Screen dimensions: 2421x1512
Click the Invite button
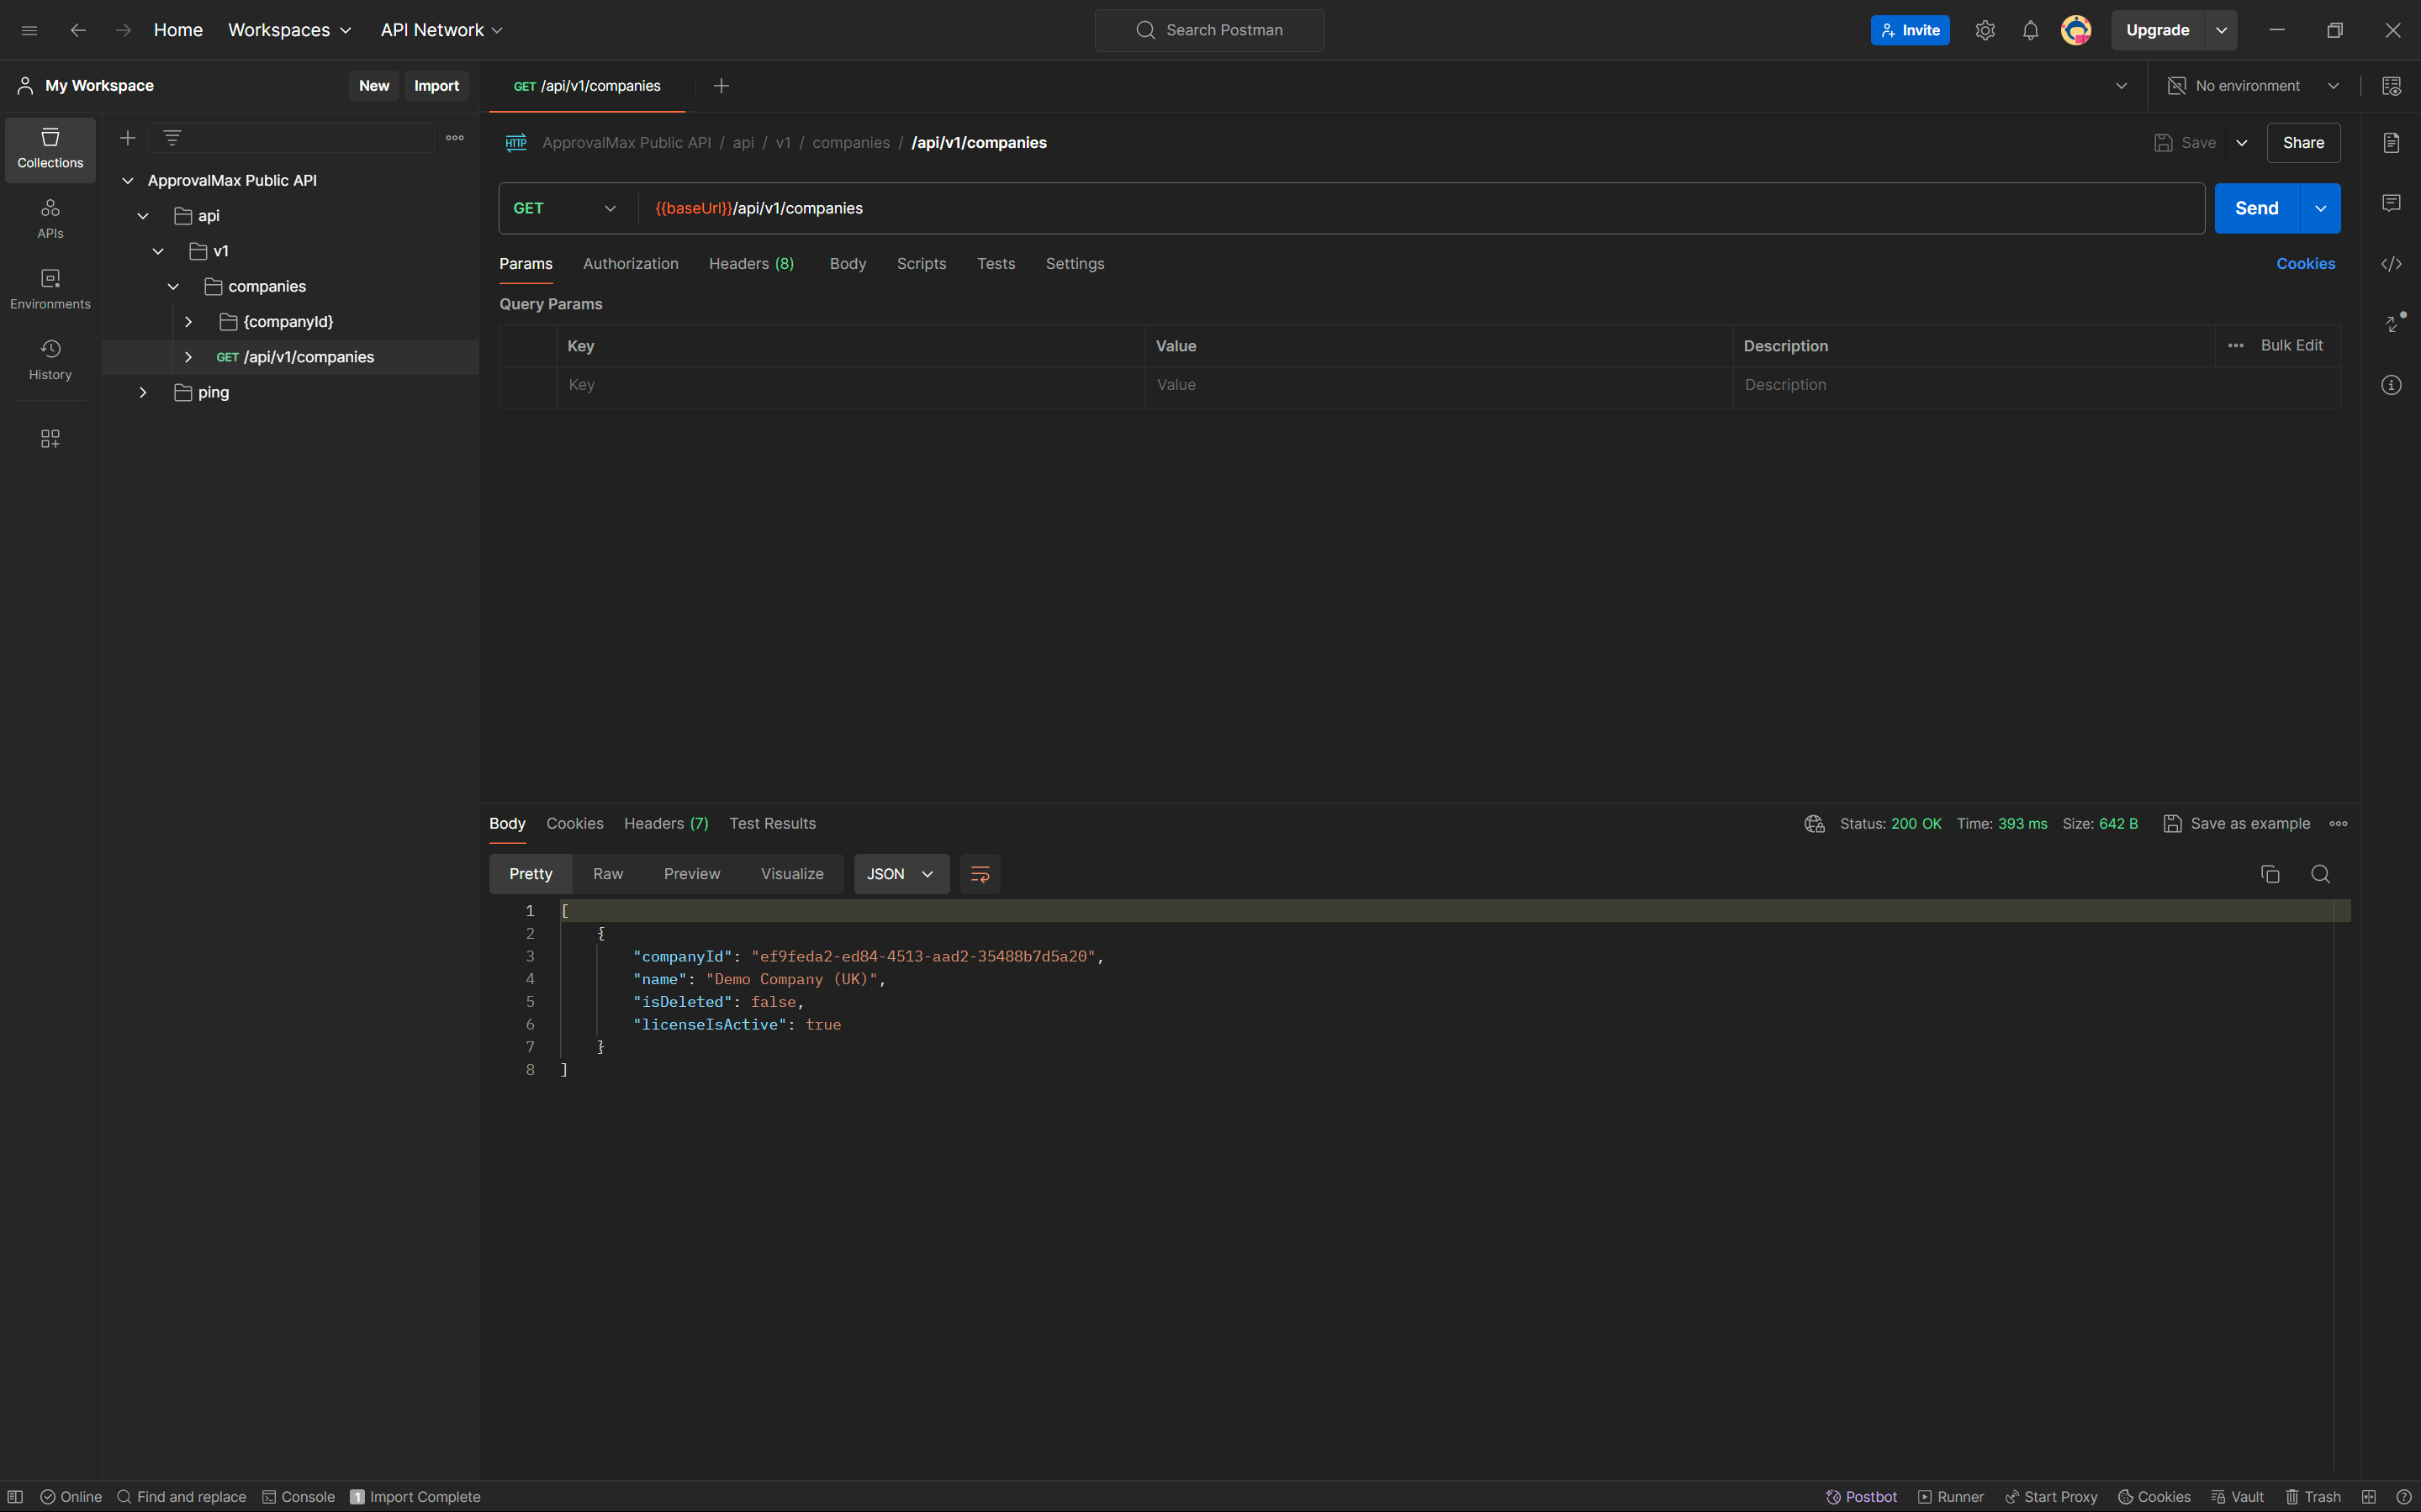[1910, 30]
